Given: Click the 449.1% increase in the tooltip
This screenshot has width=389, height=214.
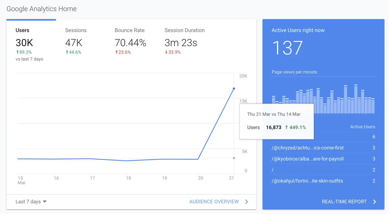Looking at the screenshot, I should (x=295, y=127).
